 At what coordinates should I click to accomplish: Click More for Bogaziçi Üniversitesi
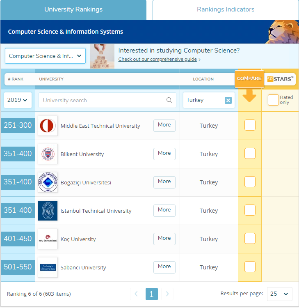pos(164,182)
